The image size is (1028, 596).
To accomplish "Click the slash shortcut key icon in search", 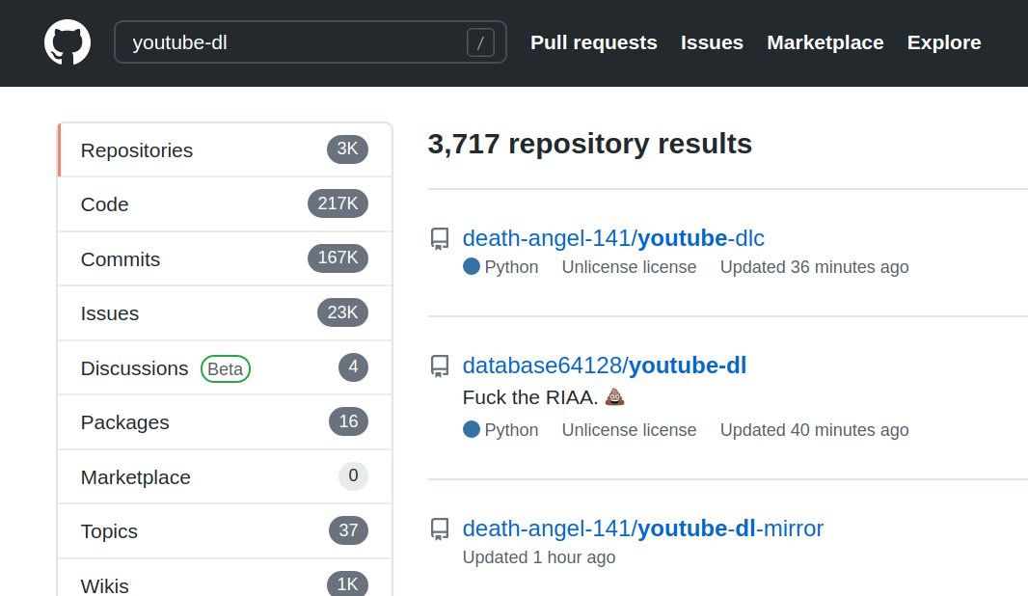I will (480, 42).
